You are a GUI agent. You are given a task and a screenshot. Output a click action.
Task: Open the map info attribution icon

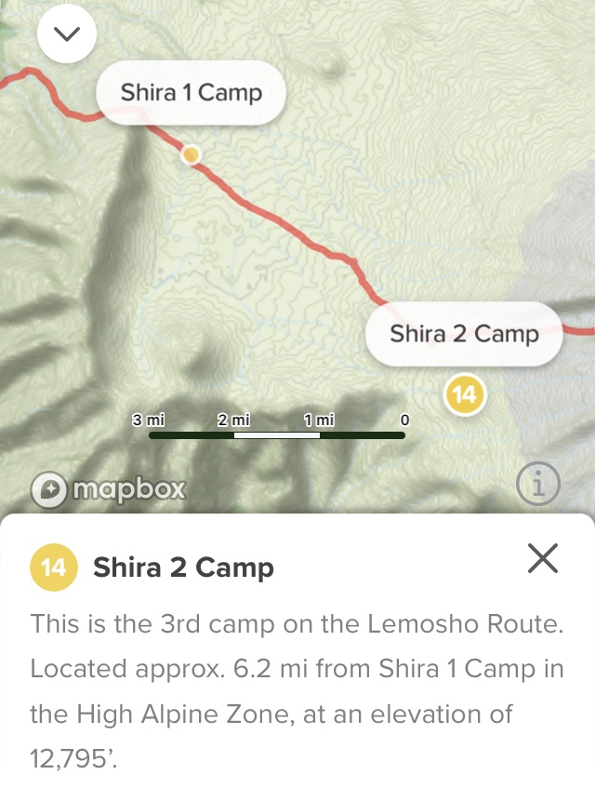tap(538, 483)
